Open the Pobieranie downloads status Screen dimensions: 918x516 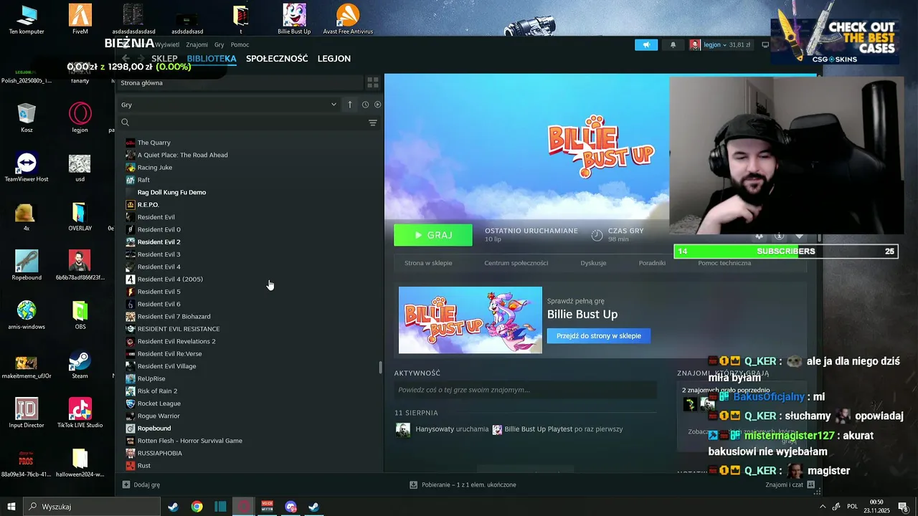tap(463, 484)
